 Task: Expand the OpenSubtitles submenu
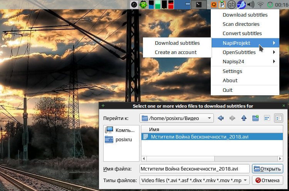pyautogui.click(x=245, y=52)
